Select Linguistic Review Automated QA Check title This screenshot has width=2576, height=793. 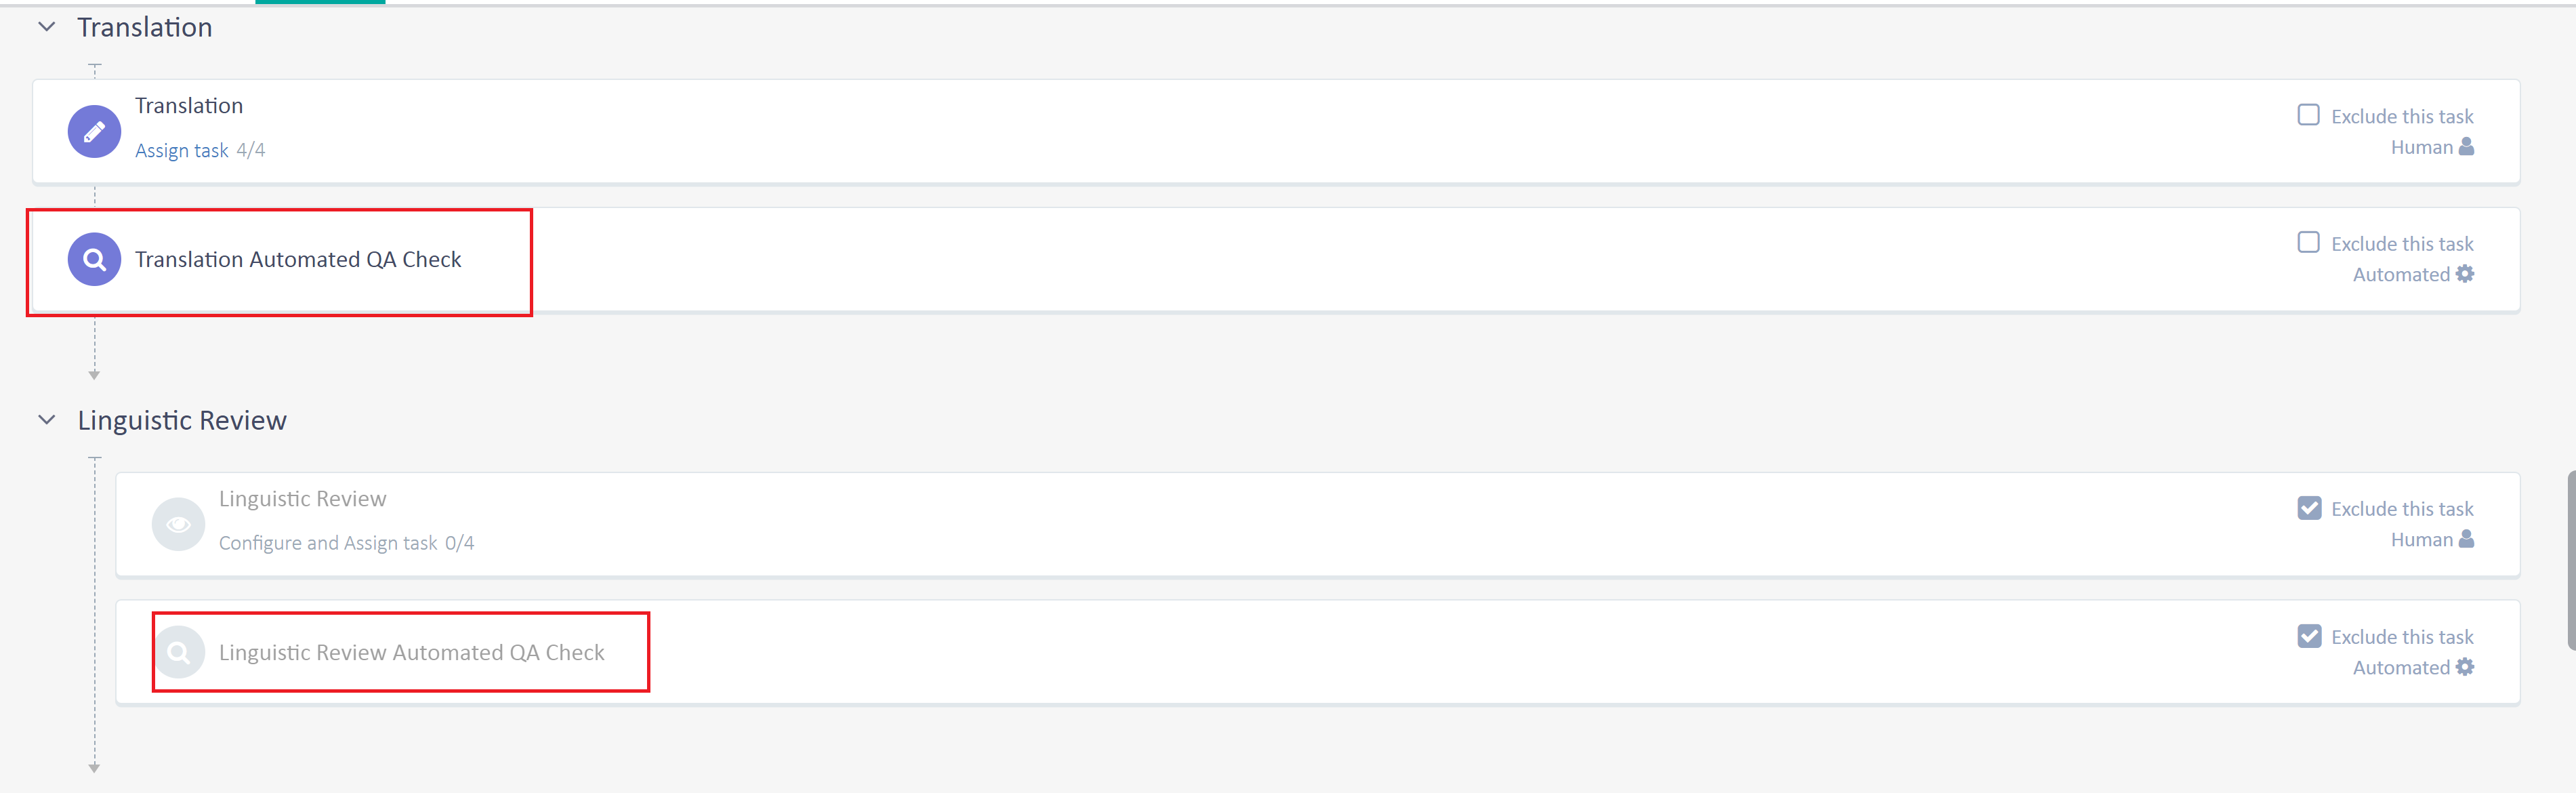tap(412, 653)
